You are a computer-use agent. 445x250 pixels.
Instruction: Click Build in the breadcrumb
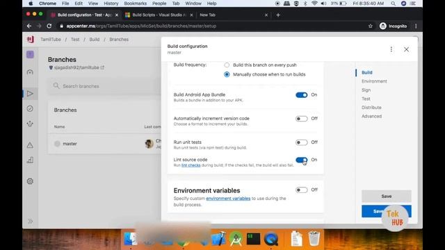point(95,40)
